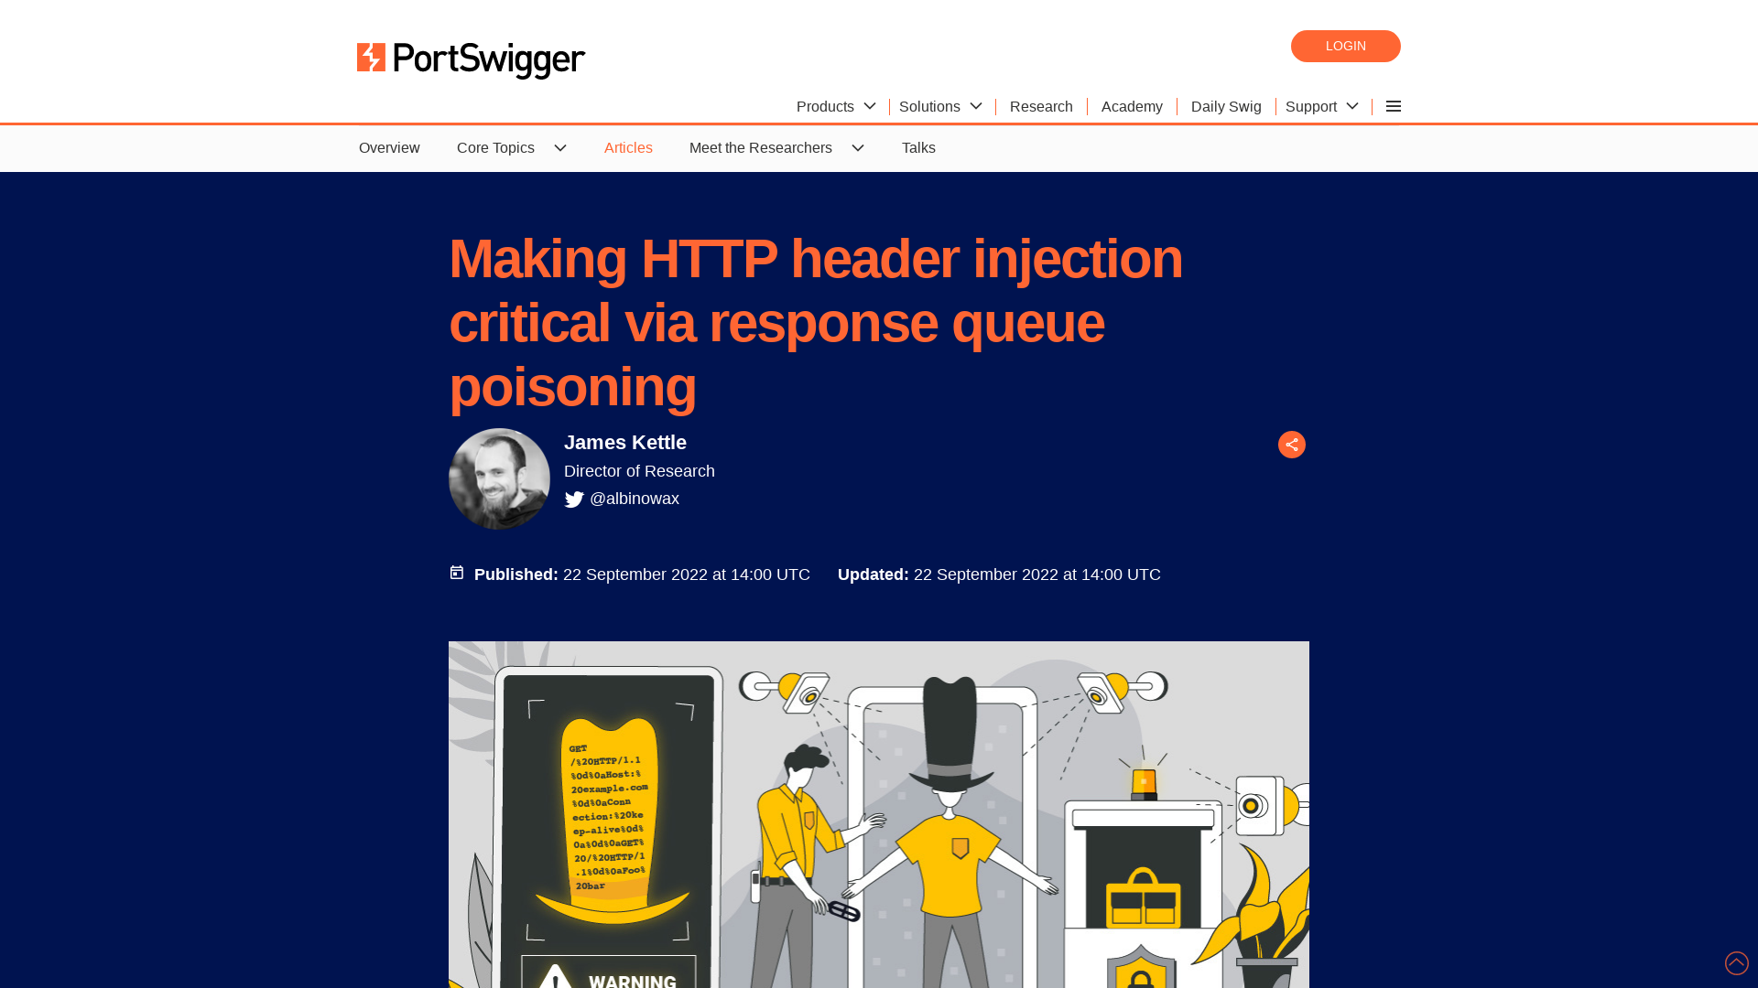
Task: Click the calendar/date icon near published date
Action: (x=456, y=572)
